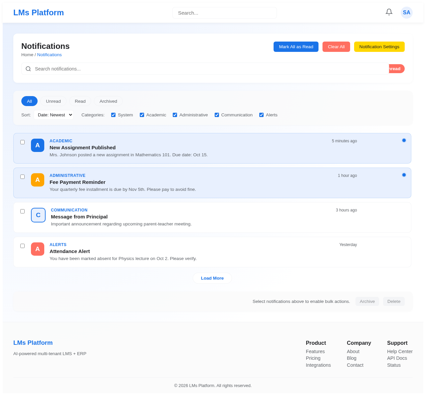Uncheck the Academic category filter
Screen dimensions: 426x396
[x=142, y=115]
